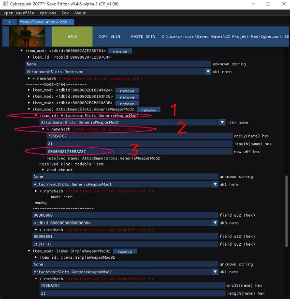Remove item_mod tdbid:0000002D10249424
Image resolution: width=290 pixels, height=299 pixels.
[127, 91]
